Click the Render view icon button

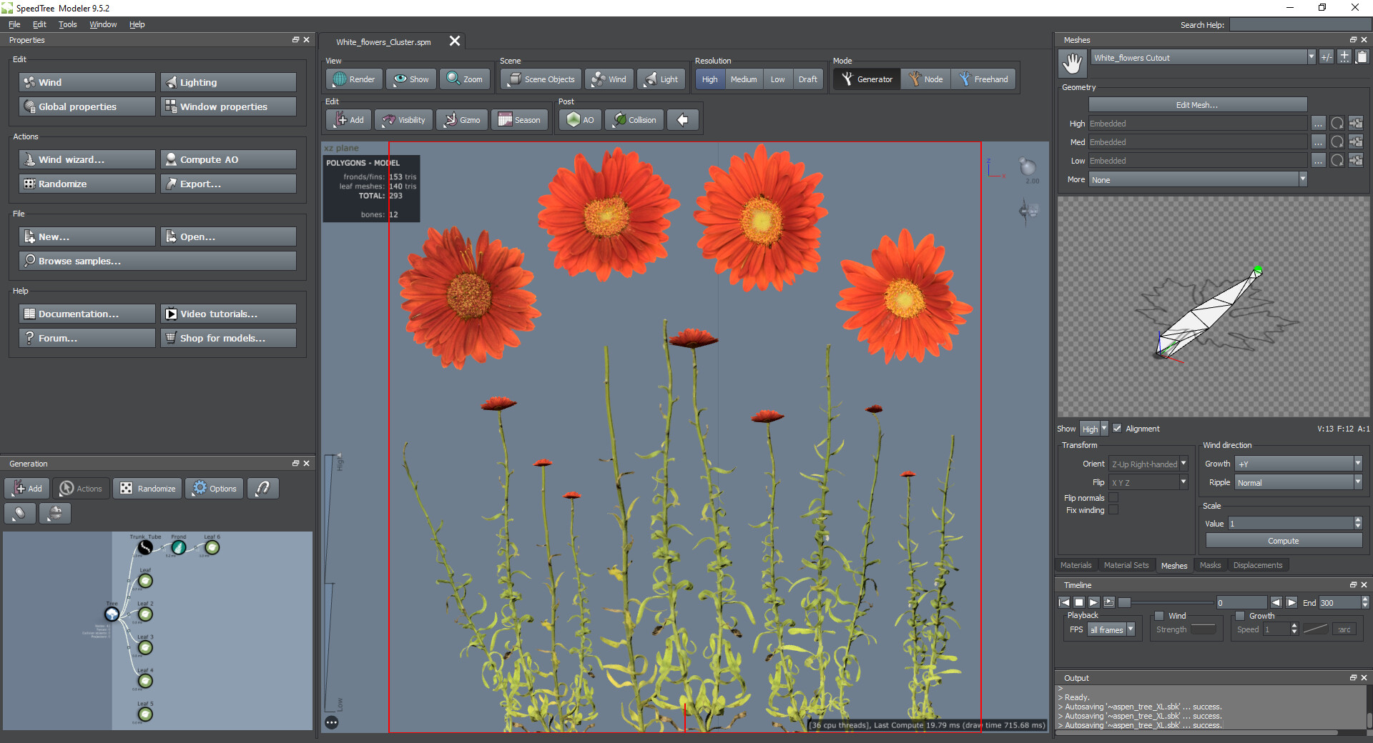point(354,79)
